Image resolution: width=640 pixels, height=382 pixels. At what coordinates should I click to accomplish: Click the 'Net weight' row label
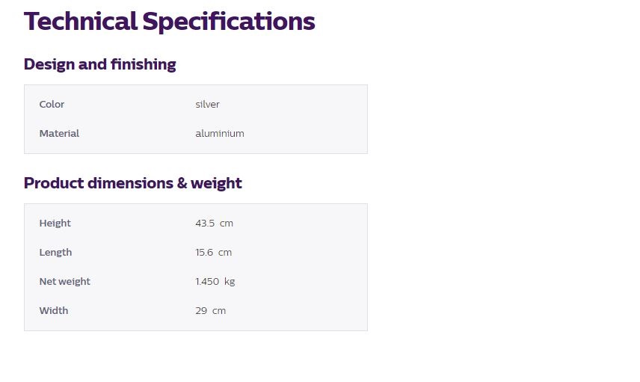(x=64, y=282)
